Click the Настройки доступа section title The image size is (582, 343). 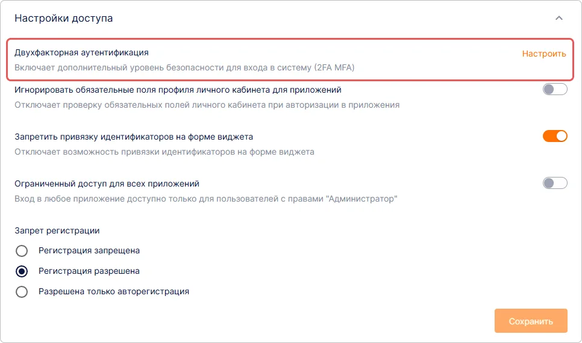[63, 19]
